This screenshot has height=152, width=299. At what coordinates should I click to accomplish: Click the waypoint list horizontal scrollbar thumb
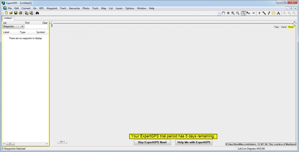(10, 144)
